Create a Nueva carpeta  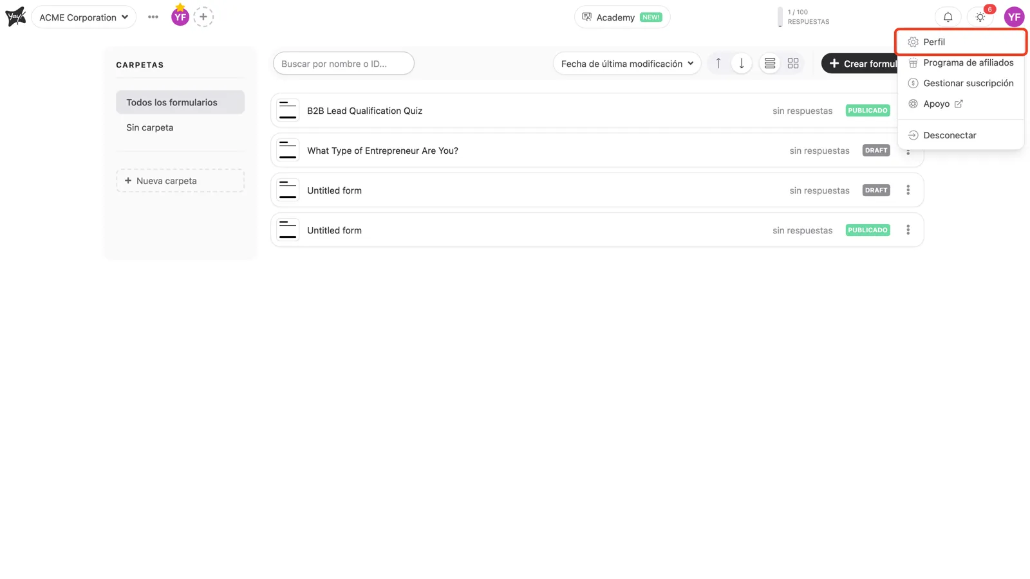pos(180,181)
